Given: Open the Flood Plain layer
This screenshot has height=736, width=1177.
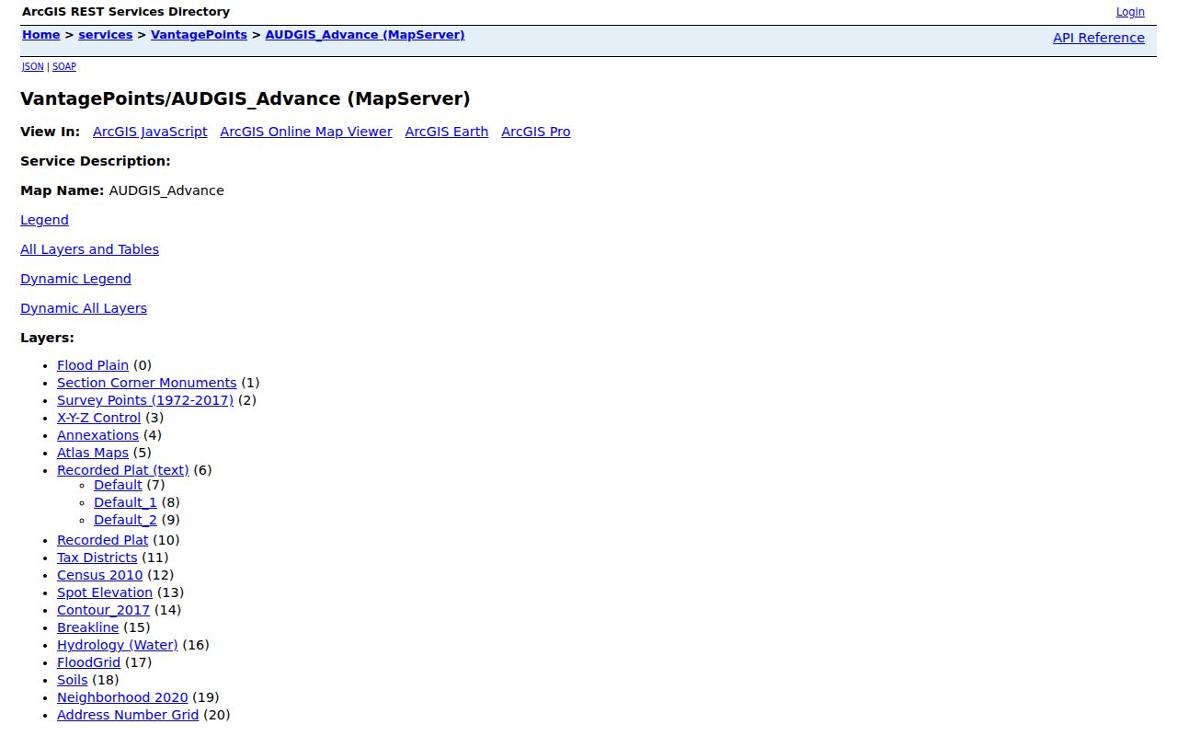Looking at the screenshot, I should [93, 365].
